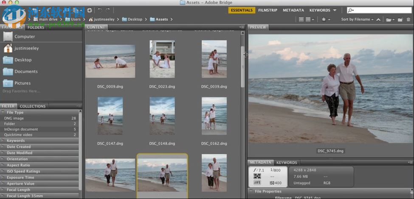The image size is (414, 199).
Task: Expand the ISO Speed Ratings filter
Action: pos(3,171)
